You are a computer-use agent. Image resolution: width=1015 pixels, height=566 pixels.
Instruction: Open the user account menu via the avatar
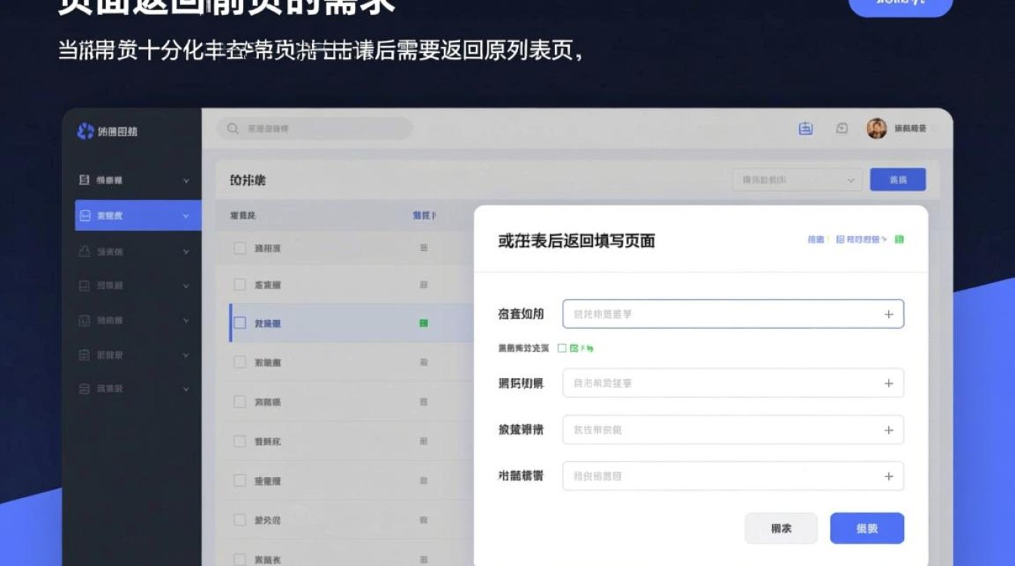tap(875, 128)
